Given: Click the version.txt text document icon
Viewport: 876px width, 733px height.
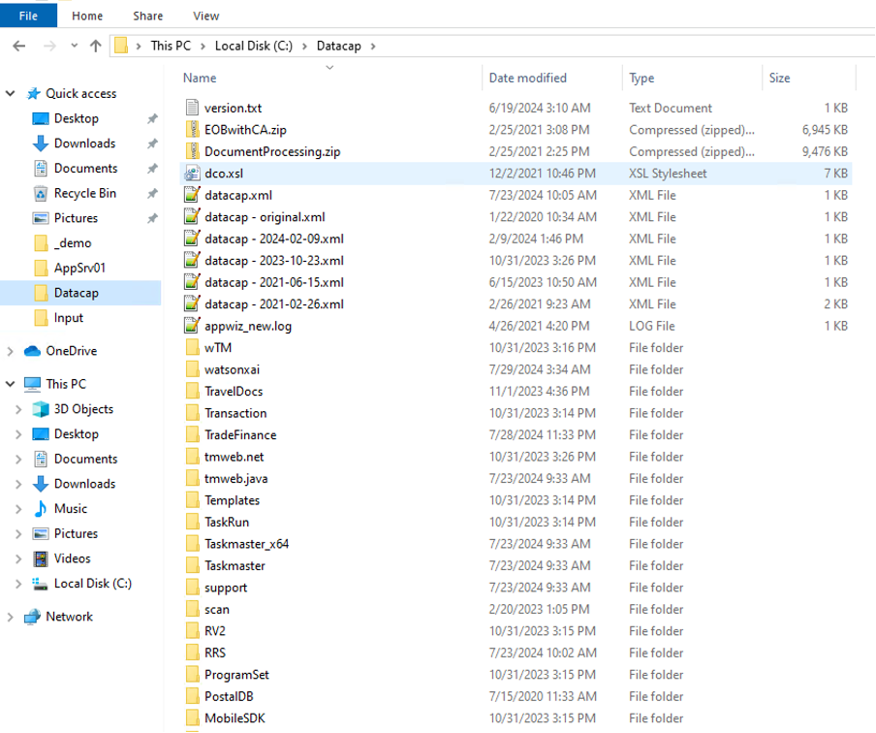Looking at the screenshot, I should point(191,109).
